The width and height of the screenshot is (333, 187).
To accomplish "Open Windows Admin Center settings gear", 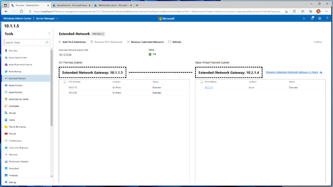I will [x=320, y=18].
